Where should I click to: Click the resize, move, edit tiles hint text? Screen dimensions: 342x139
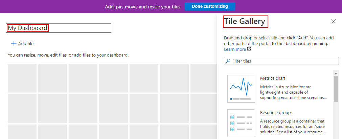tap(68, 55)
